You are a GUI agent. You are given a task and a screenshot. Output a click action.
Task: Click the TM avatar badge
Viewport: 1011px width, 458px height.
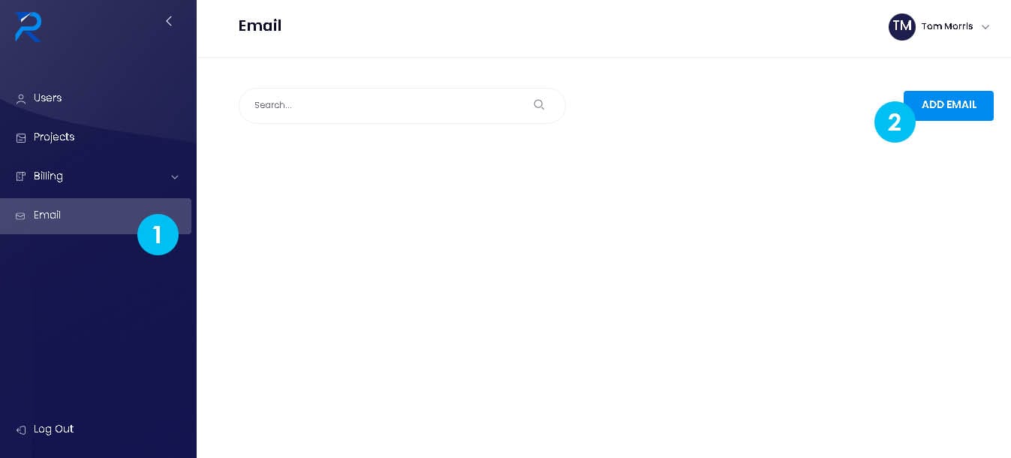pyautogui.click(x=902, y=26)
